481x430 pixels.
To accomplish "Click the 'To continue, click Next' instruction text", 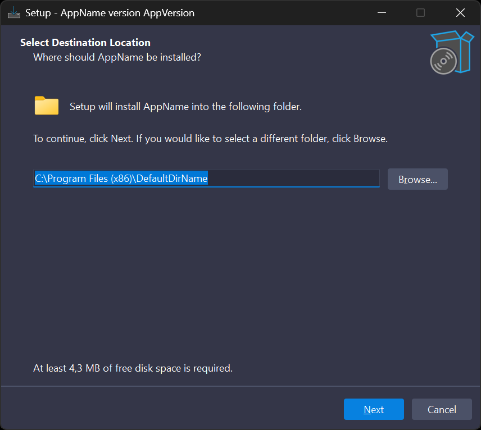I will pyautogui.click(x=210, y=139).
